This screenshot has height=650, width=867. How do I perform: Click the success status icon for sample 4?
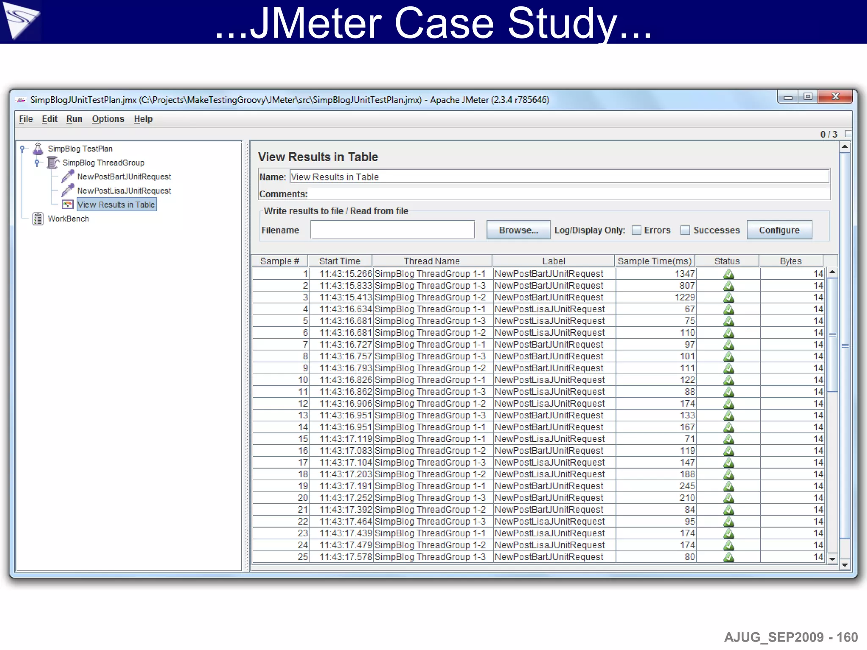tap(728, 309)
